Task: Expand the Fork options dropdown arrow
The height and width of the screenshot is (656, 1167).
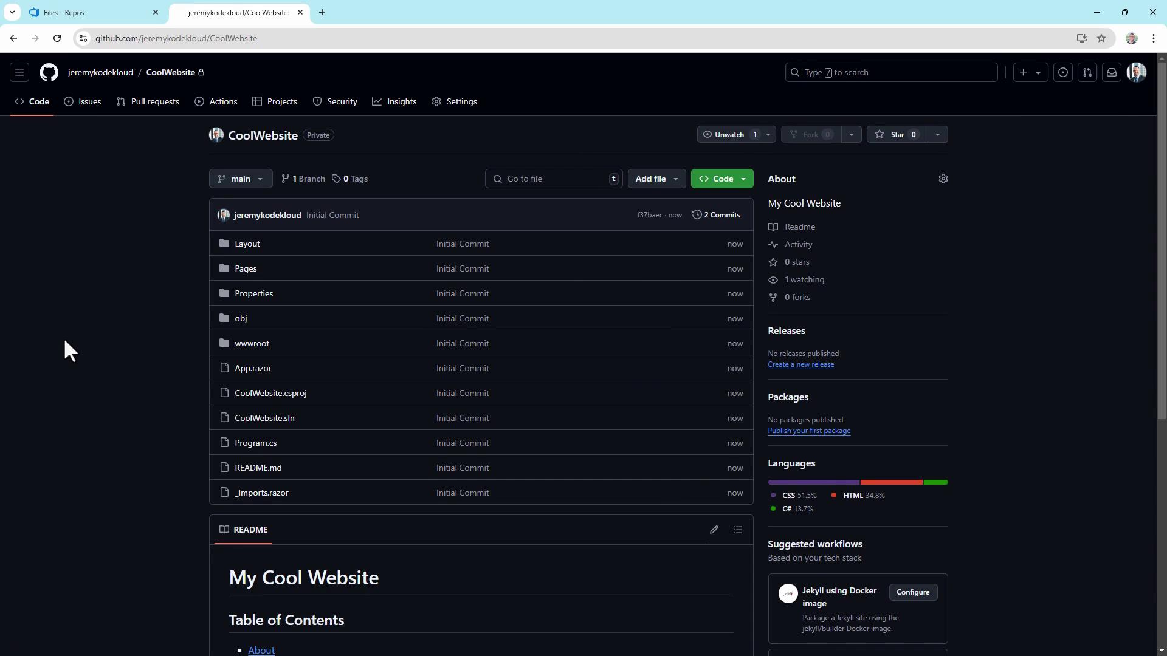Action: coord(852,134)
